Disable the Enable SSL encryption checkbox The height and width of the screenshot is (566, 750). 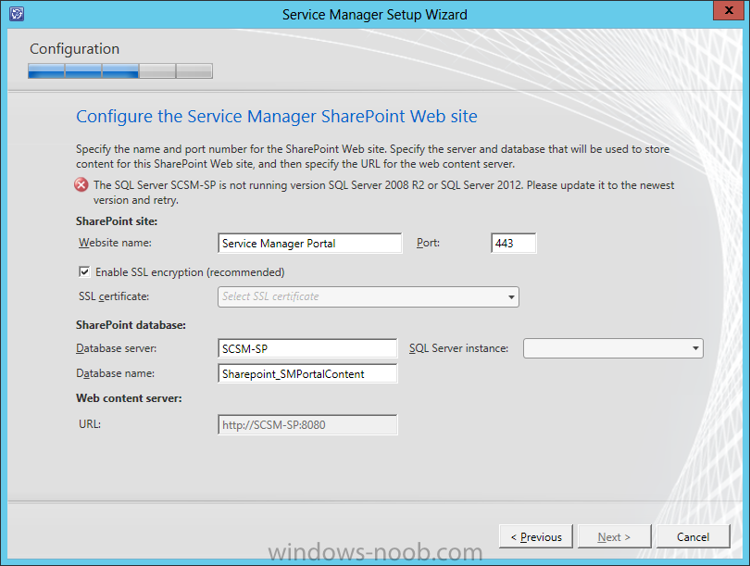[85, 272]
